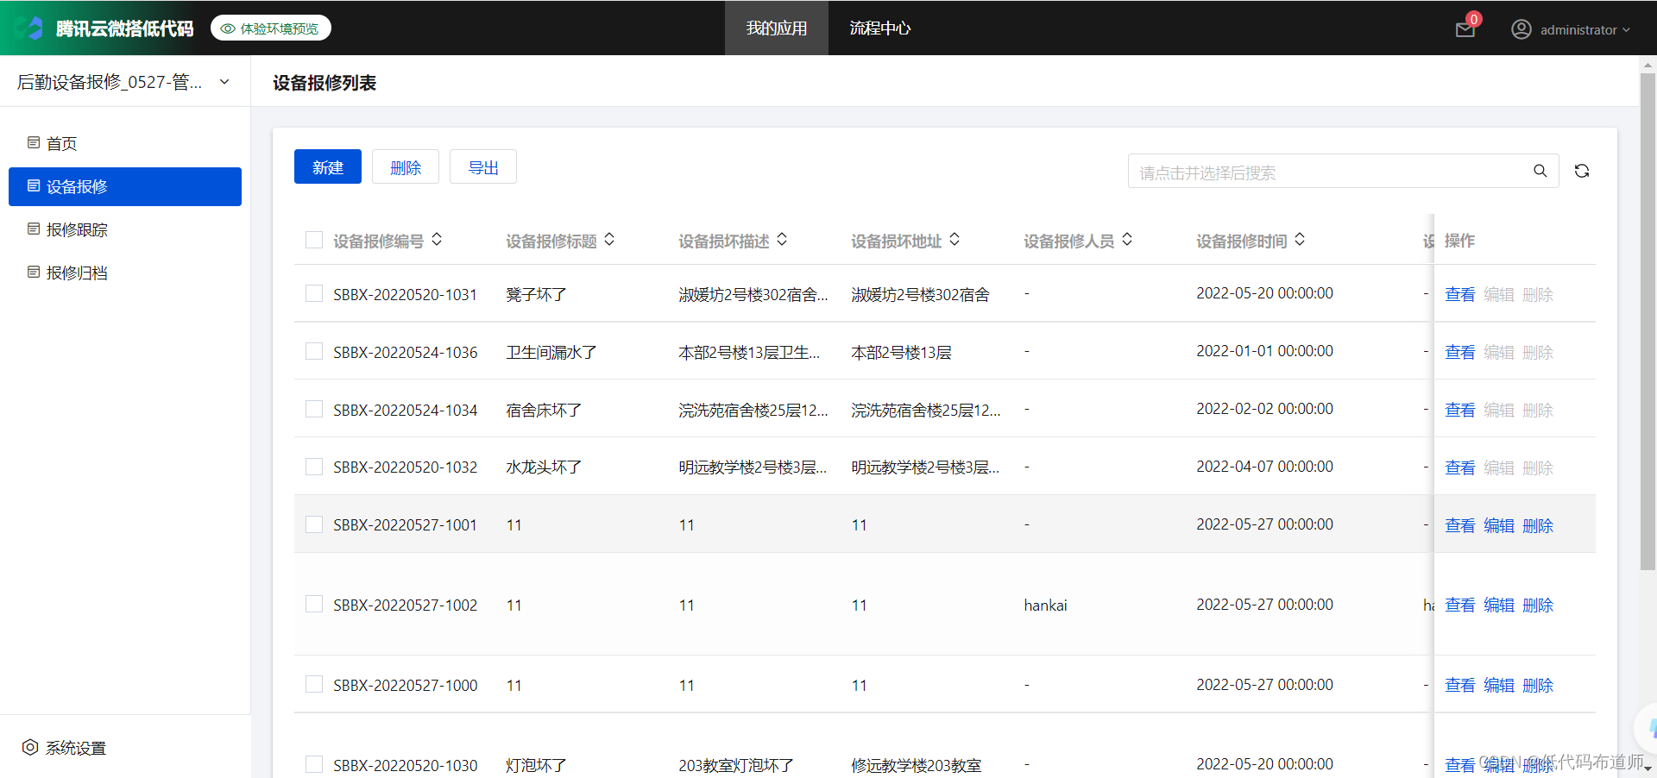Image resolution: width=1657 pixels, height=778 pixels.
Task: Open 首页 in the sidebar
Action: (125, 143)
